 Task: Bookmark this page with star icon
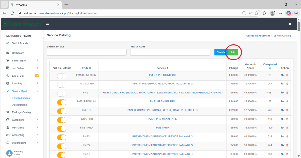tap(257, 13)
